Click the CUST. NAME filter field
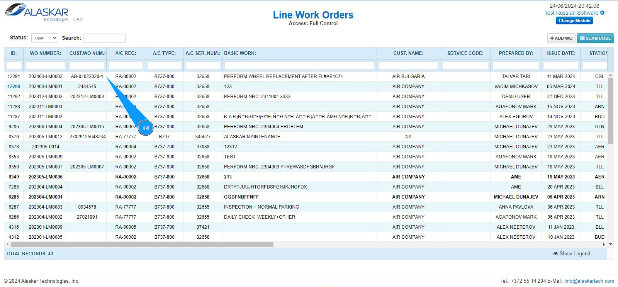Viewport: 618px width, 287px height. pyautogui.click(x=409, y=65)
